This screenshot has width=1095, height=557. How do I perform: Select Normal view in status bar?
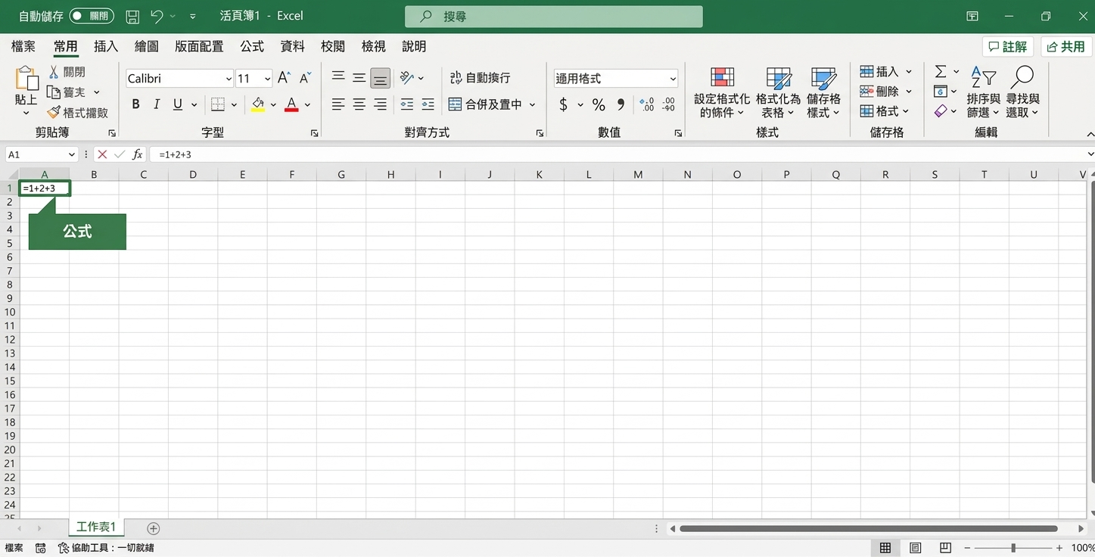(x=885, y=548)
